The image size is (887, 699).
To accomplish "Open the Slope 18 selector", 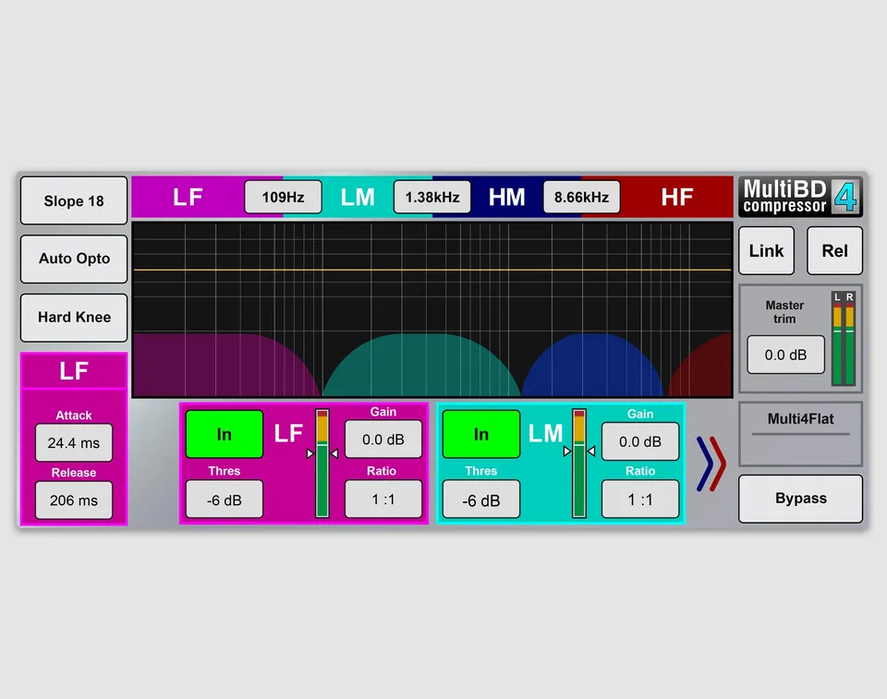I will point(74,200).
